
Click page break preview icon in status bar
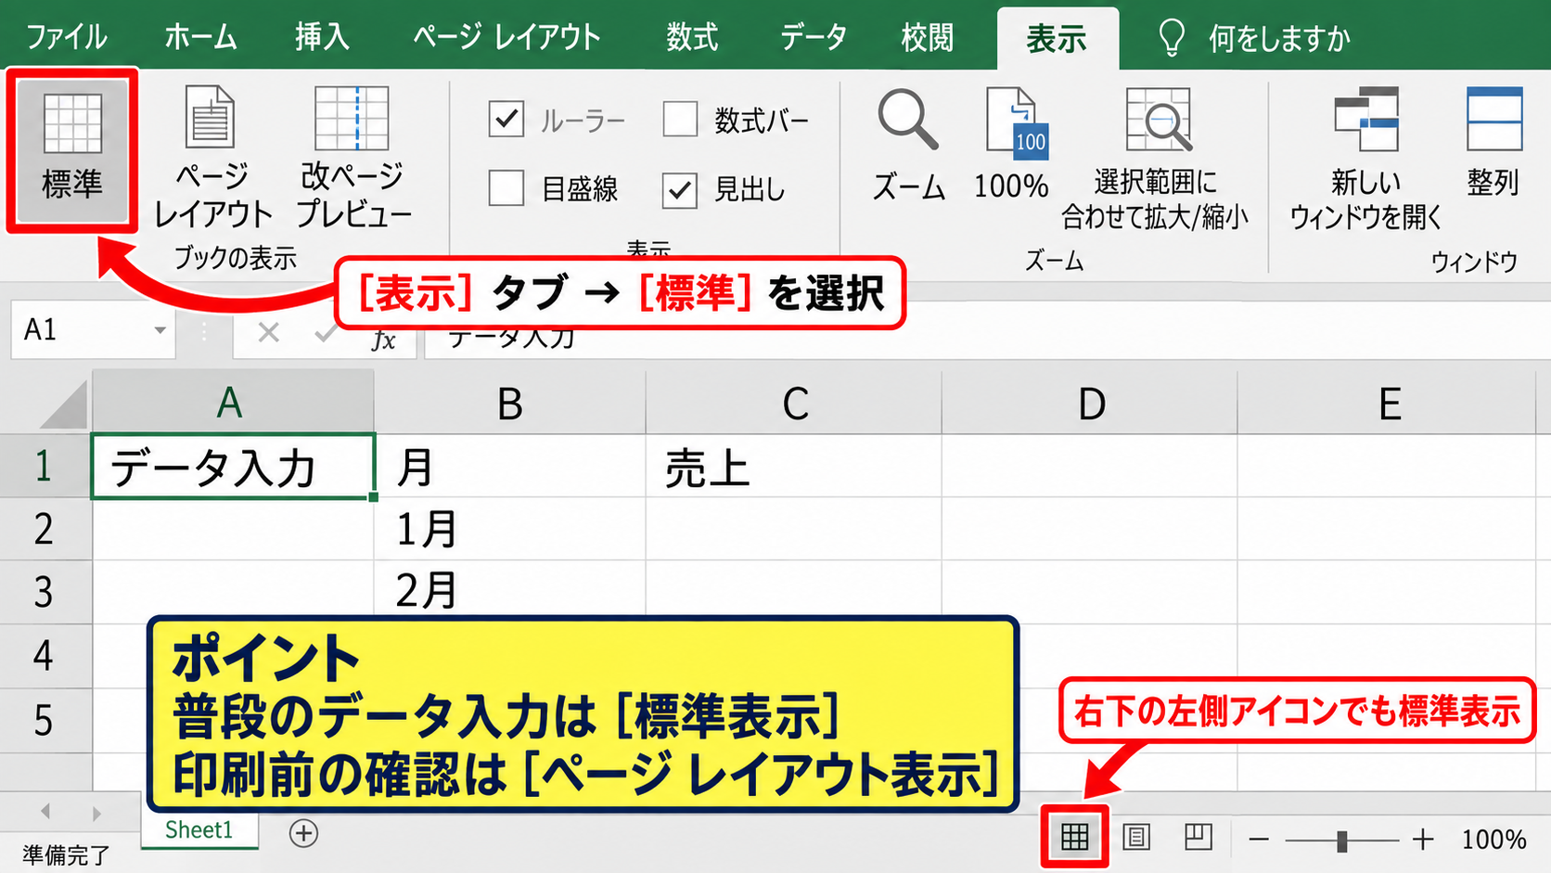pos(1198,838)
